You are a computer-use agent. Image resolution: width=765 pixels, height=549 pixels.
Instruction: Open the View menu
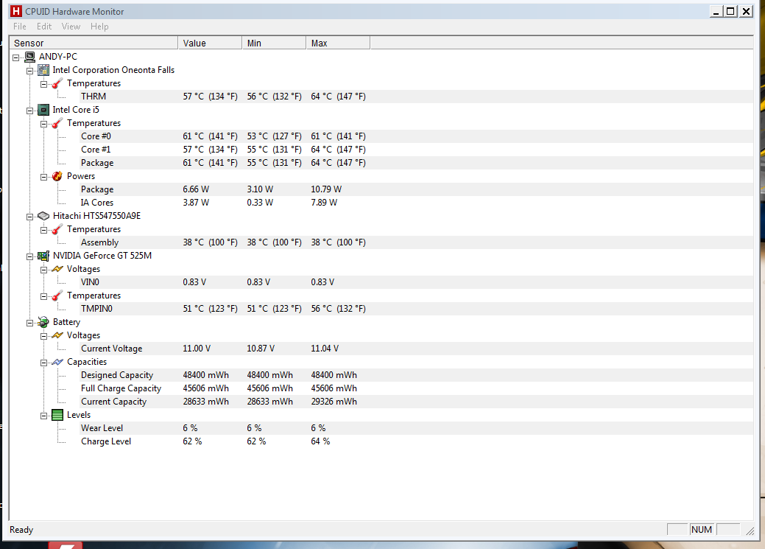pyautogui.click(x=71, y=27)
